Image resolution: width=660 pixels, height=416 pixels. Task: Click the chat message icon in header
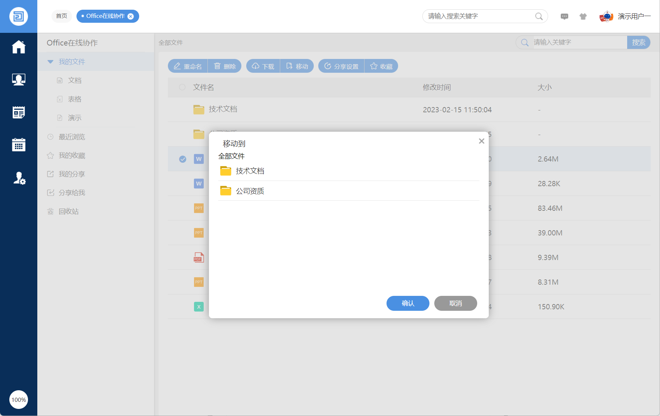pyautogui.click(x=564, y=16)
